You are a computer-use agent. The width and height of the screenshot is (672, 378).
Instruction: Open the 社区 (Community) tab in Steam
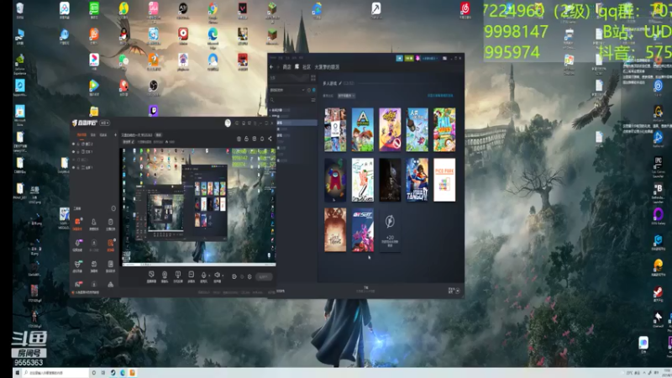click(307, 67)
